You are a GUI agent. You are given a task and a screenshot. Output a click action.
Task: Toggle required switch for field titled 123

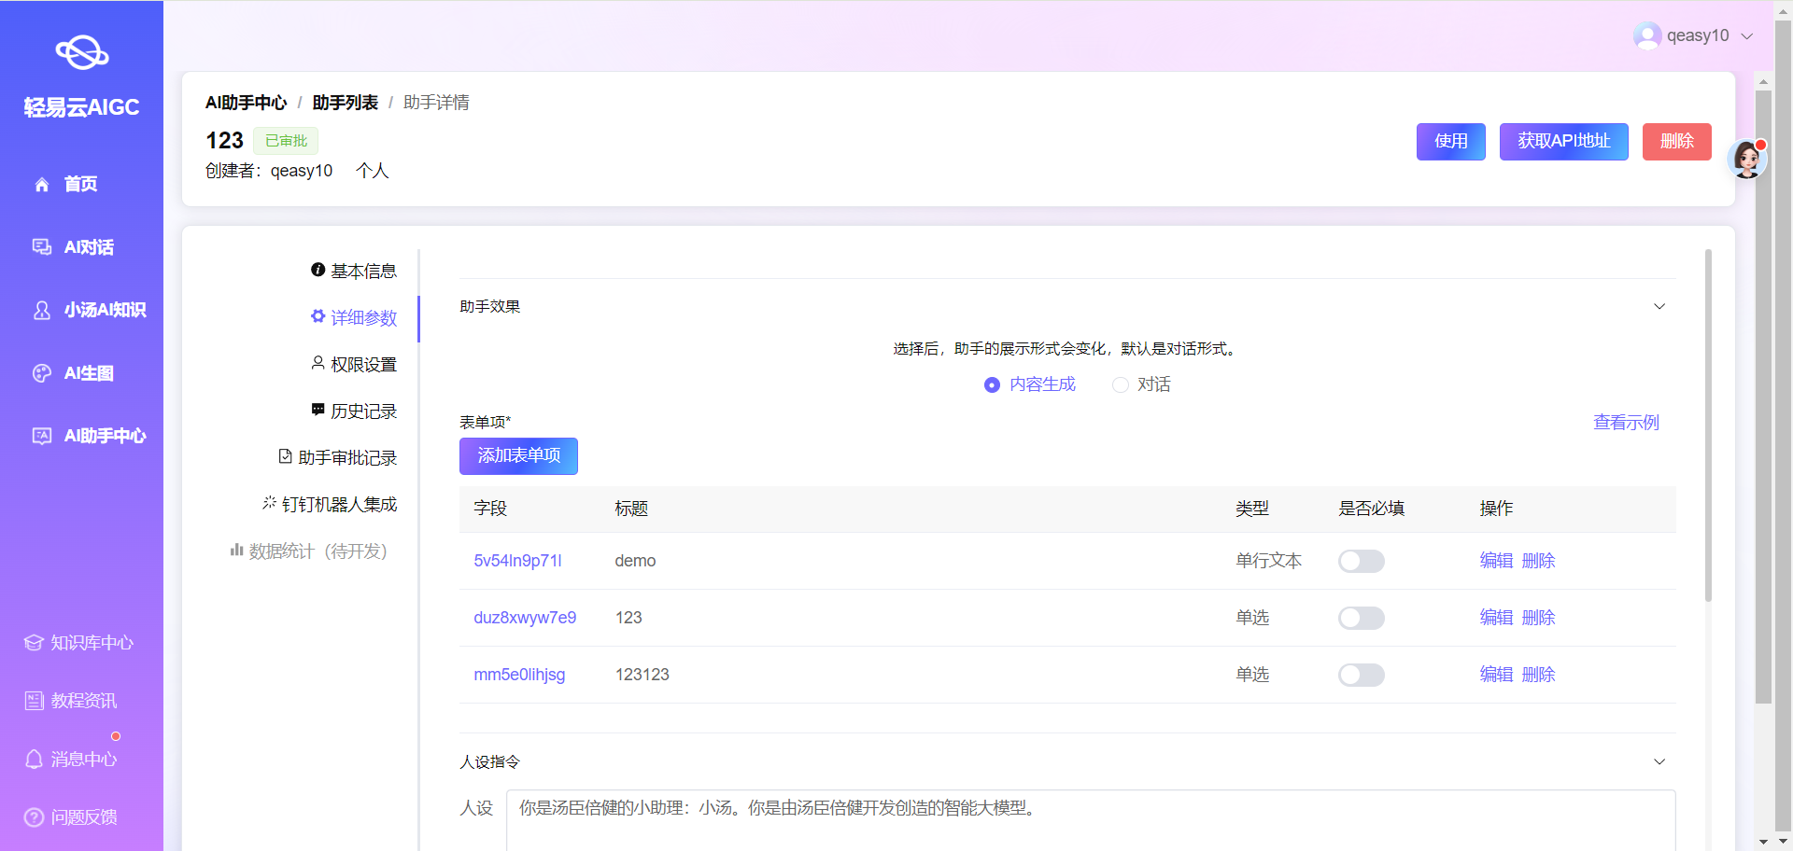tap(1362, 618)
